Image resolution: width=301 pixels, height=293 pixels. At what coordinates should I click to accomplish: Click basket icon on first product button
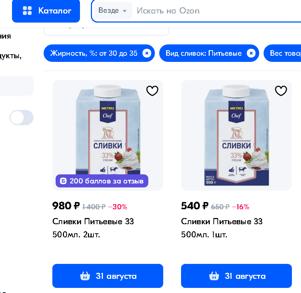[x=85, y=276]
